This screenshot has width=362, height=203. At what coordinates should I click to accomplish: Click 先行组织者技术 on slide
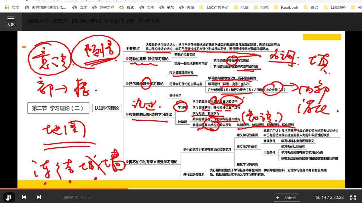pos(193,174)
